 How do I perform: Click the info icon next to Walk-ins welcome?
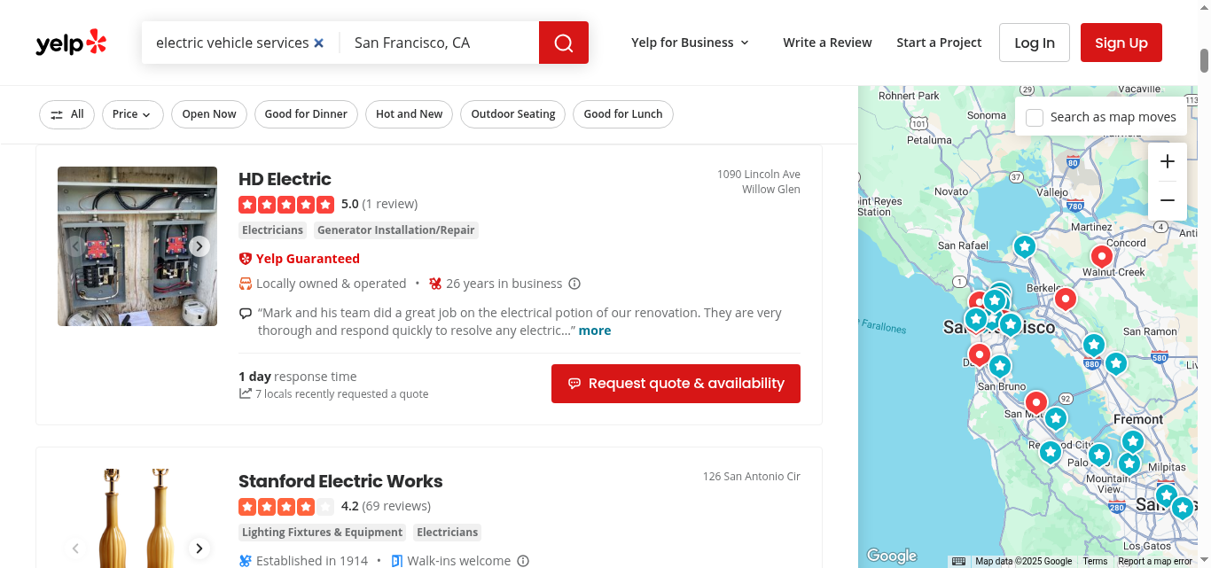(x=523, y=561)
